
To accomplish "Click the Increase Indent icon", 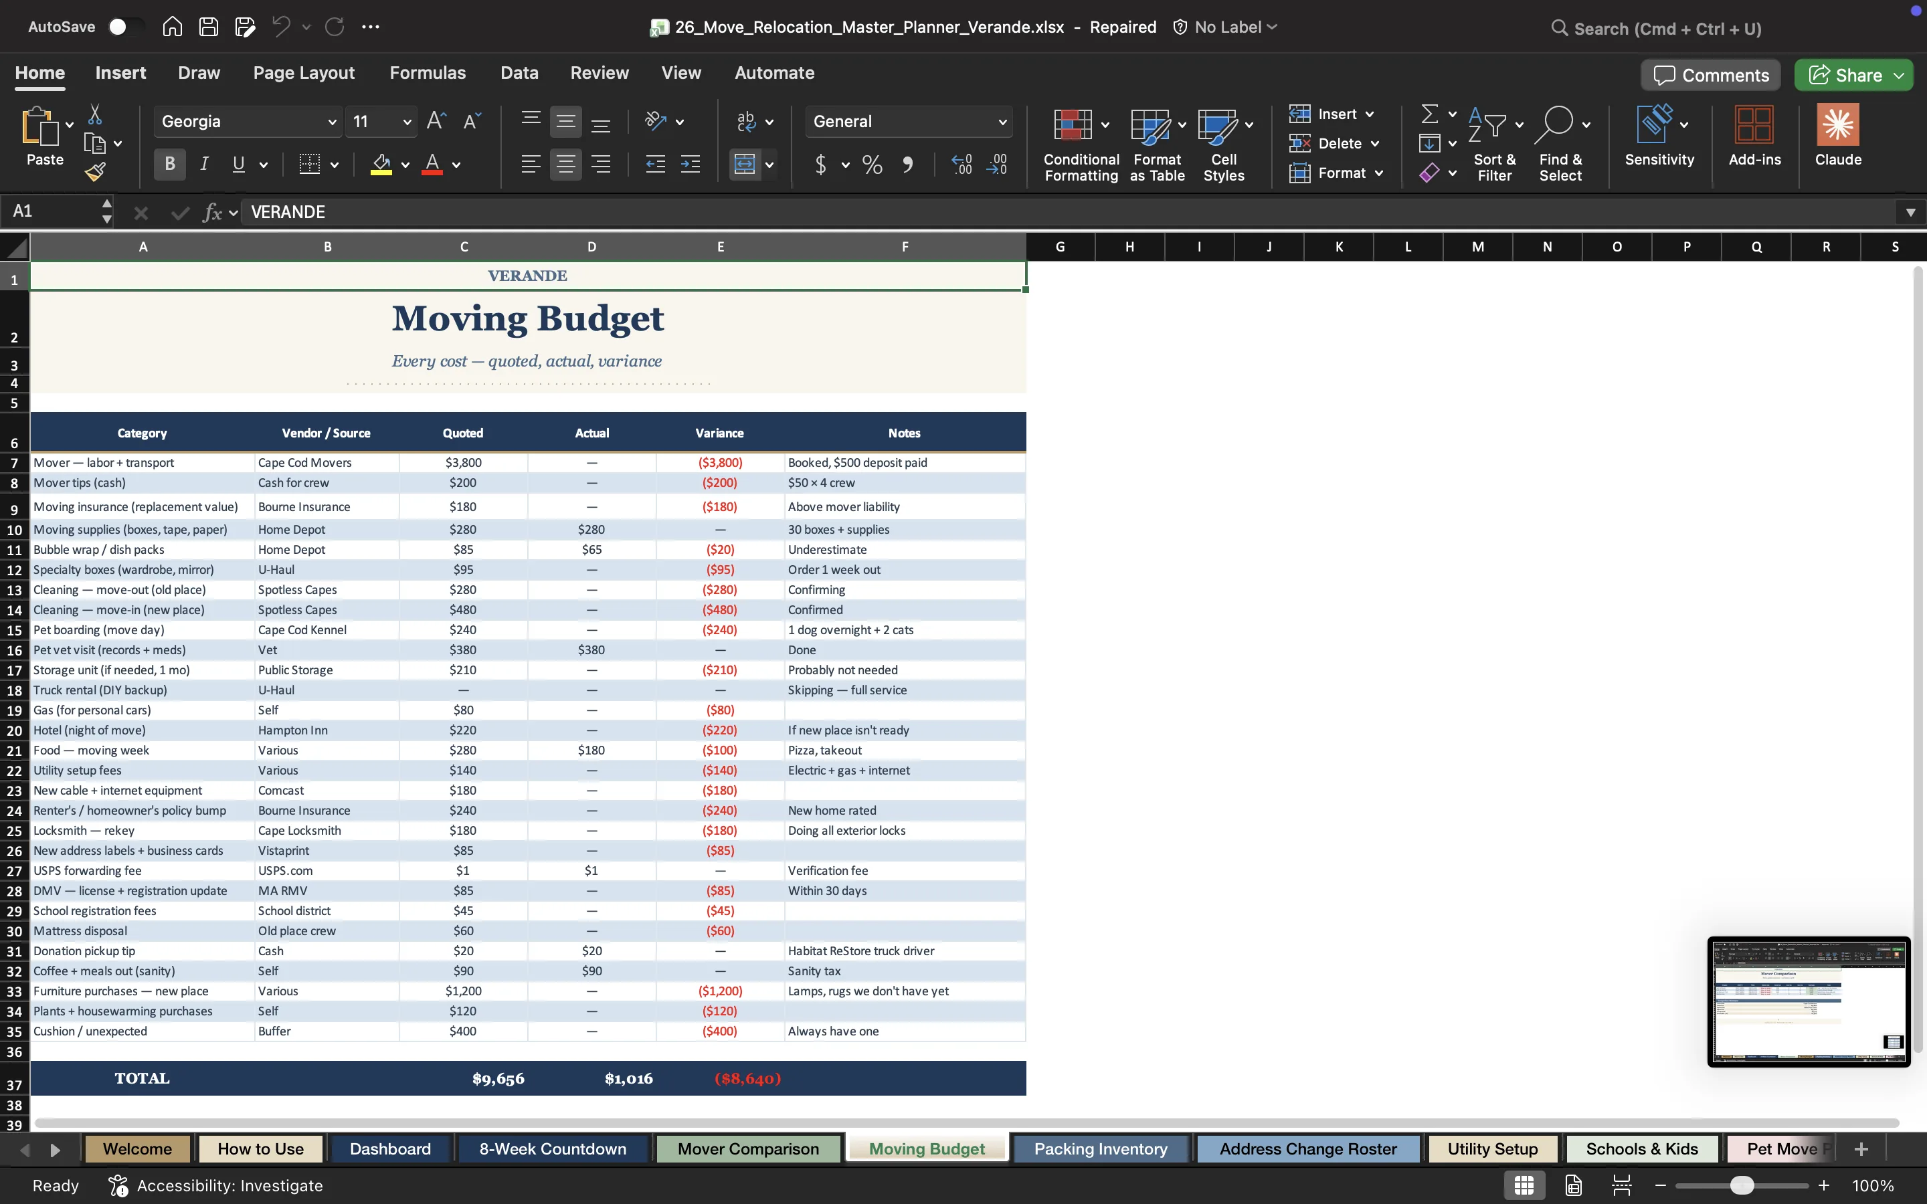I will (x=691, y=165).
